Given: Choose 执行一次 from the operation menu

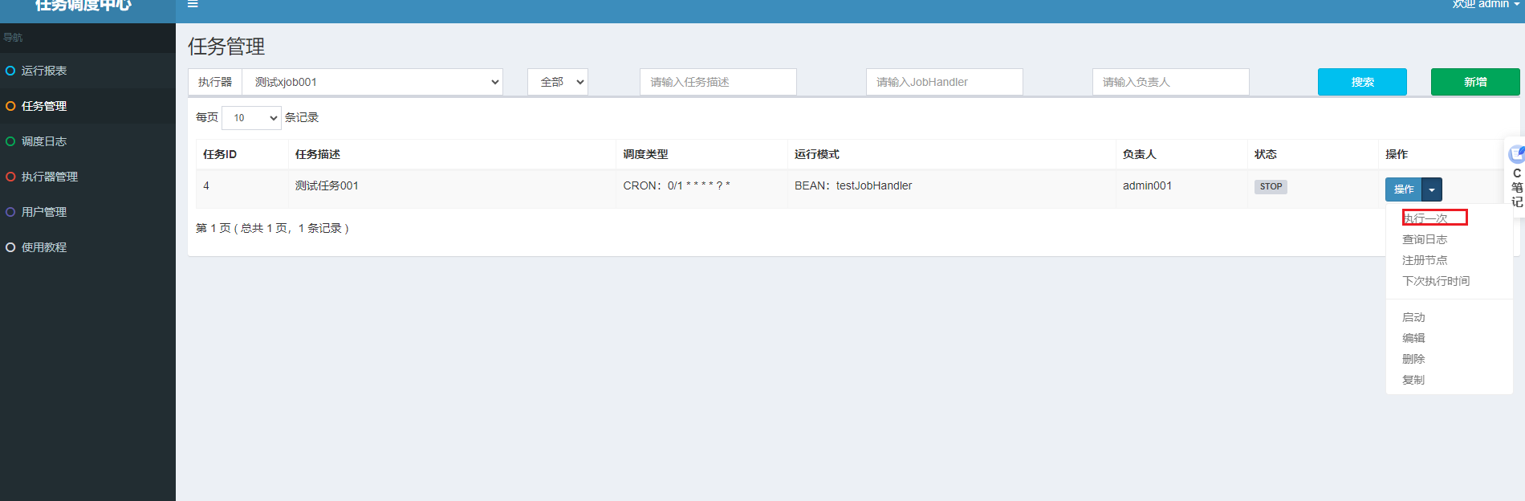Looking at the screenshot, I should [1425, 218].
